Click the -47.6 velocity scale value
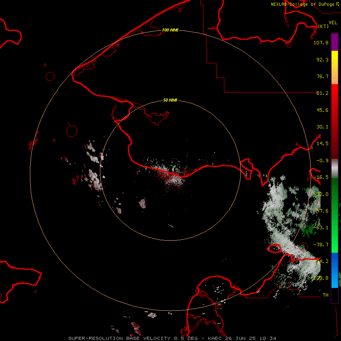Viewport: 341px width, 341px height. (321, 211)
